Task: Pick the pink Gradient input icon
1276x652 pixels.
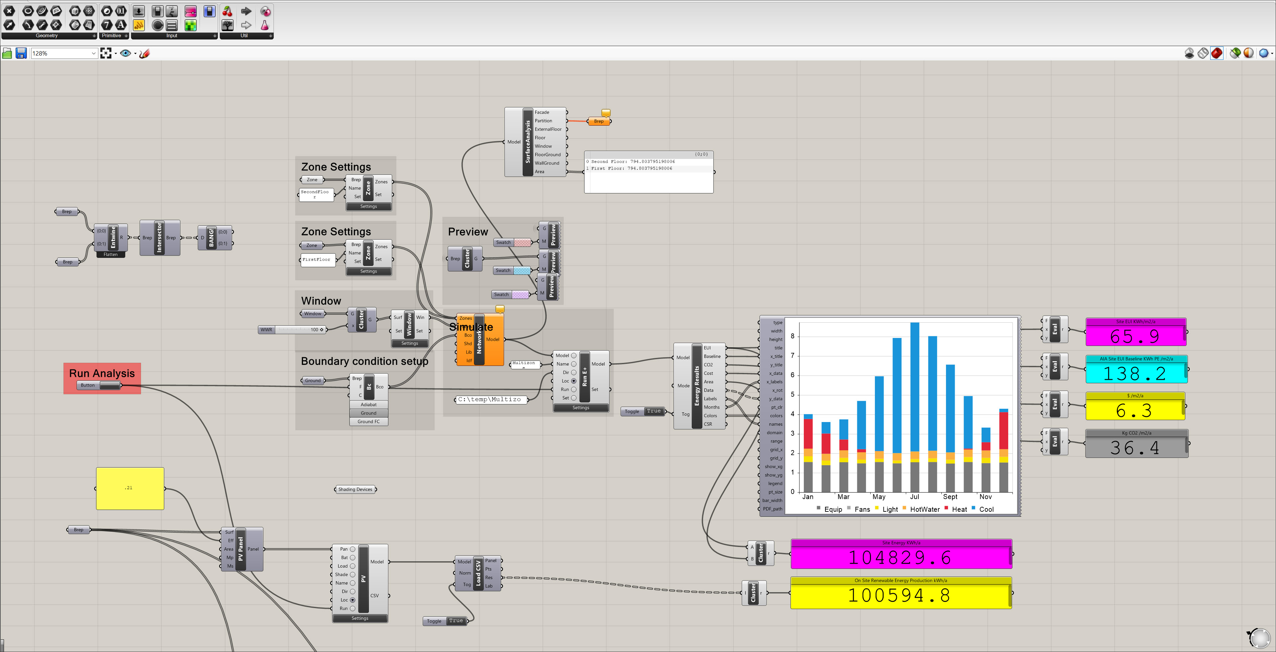Action: (x=191, y=11)
